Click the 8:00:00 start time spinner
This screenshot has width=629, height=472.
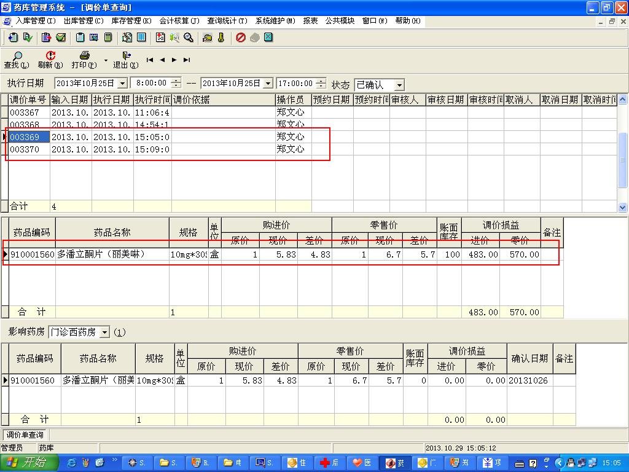point(176,83)
